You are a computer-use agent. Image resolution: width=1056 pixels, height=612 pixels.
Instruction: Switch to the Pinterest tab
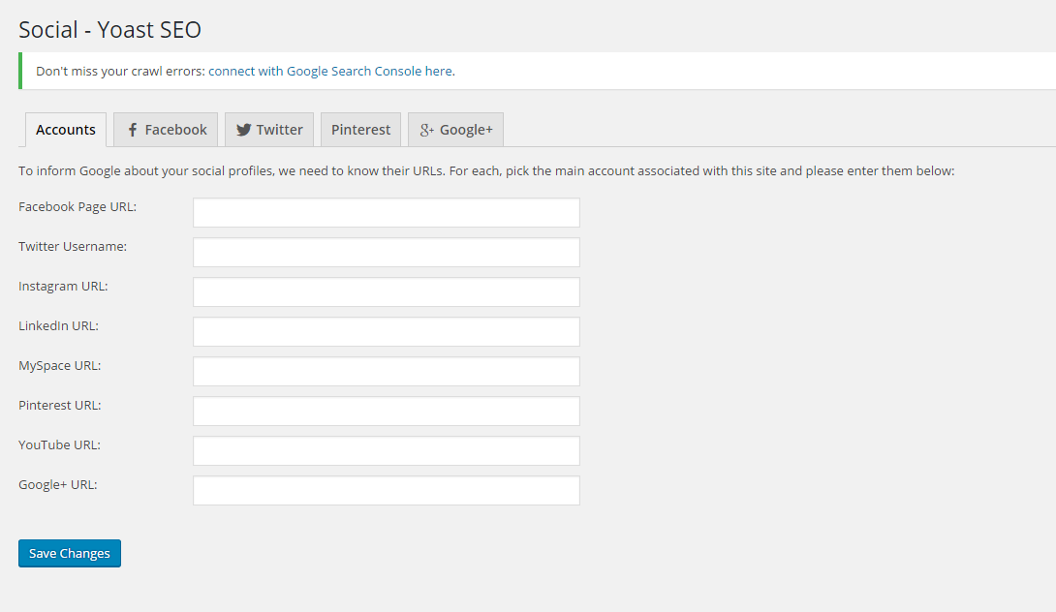click(361, 129)
